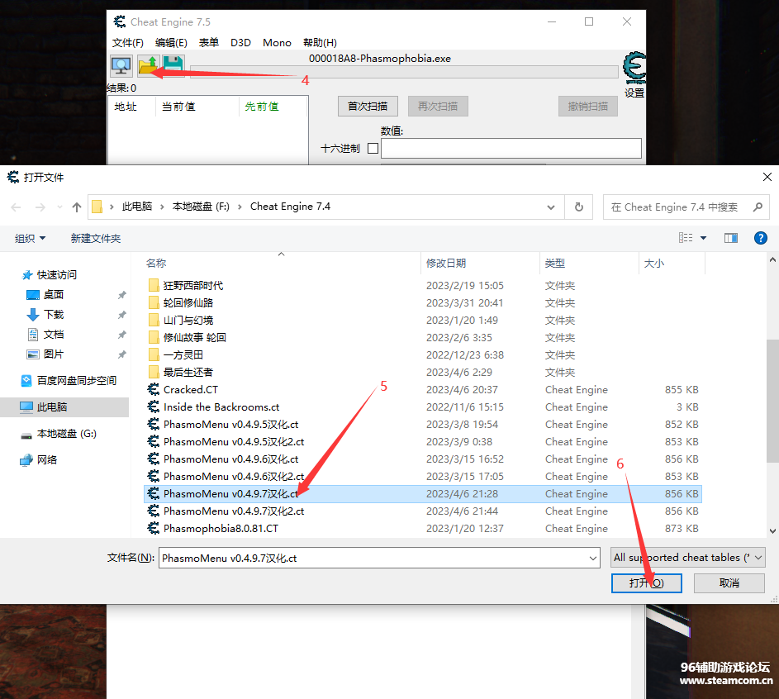Open Cheat Engine settings logo icon
The height and width of the screenshot is (699, 779).
pyautogui.click(x=634, y=69)
